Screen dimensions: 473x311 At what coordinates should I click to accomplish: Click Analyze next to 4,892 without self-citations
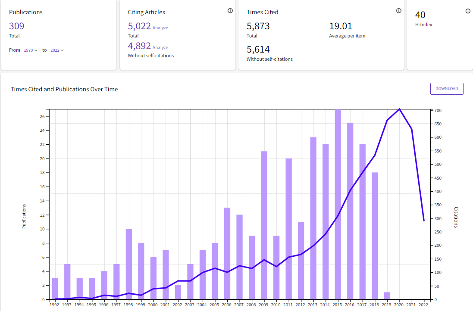160,47
